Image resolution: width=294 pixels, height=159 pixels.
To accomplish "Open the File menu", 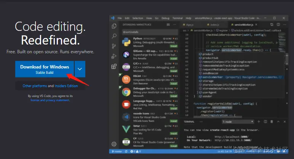I will coord(120,18).
